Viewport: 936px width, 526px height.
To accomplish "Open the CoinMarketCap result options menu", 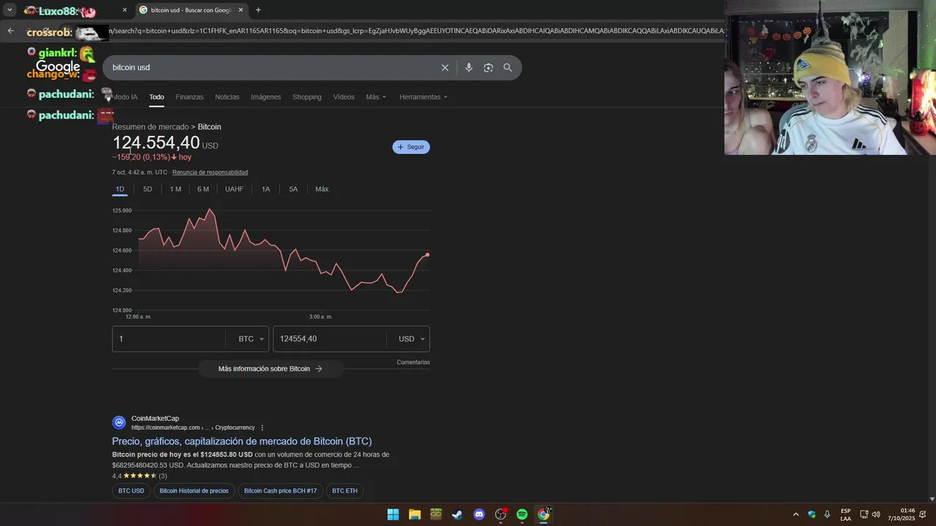I will [x=262, y=427].
